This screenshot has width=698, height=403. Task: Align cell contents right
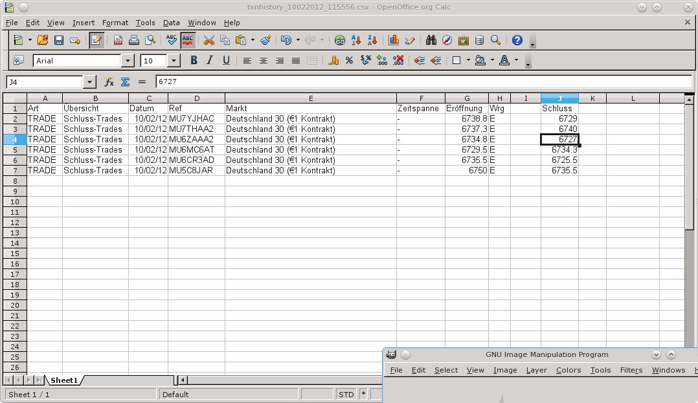click(280, 61)
